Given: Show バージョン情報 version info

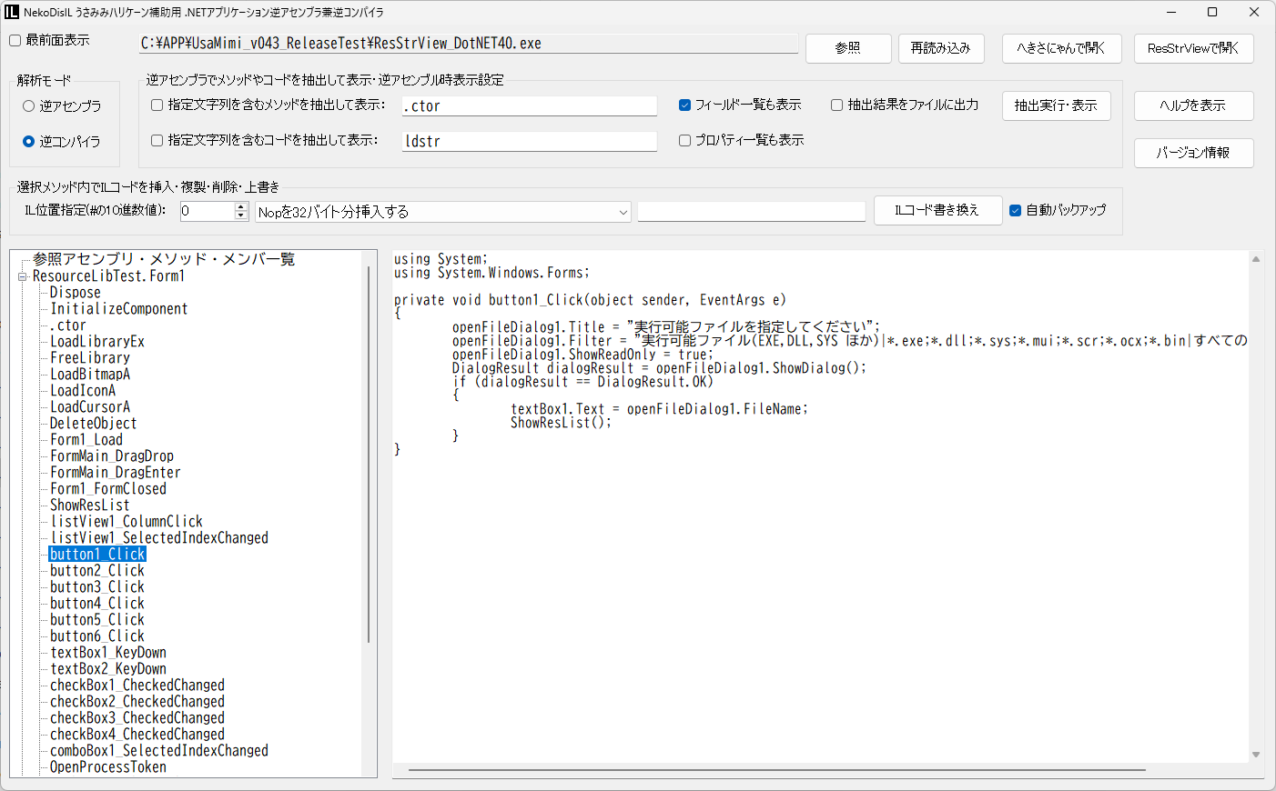Looking at the screenshot, I should tap(1193, 153).
